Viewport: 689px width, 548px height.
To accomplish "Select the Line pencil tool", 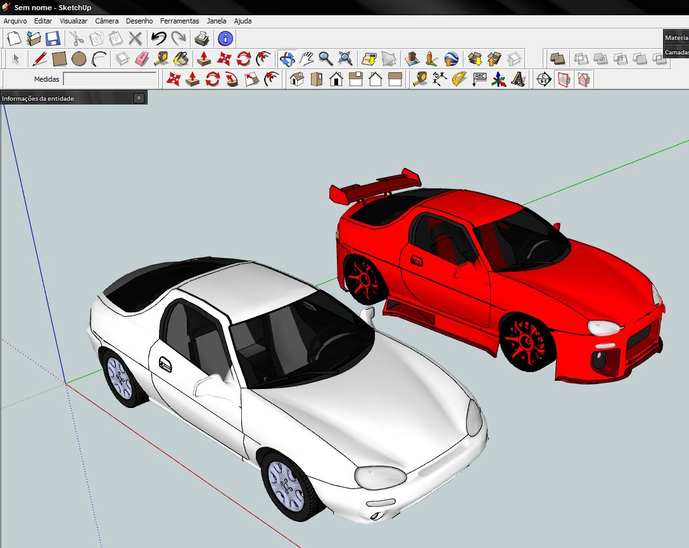I will click(40, 59).
